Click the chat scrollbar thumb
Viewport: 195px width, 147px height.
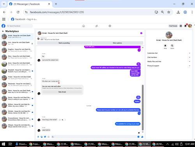[x=143, y=108]
